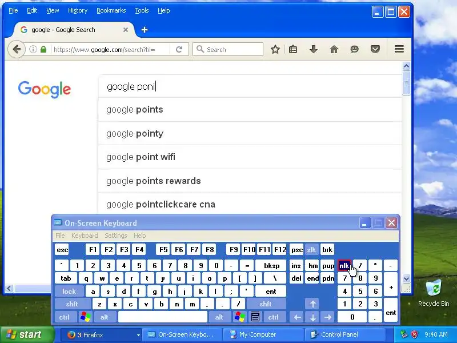Screen dimensions: 457x343
Task: Reload the page with the refresh icon
Action: (179, 49)
